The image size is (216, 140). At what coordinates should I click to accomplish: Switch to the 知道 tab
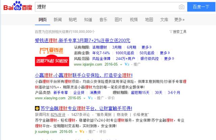(88, 20)
